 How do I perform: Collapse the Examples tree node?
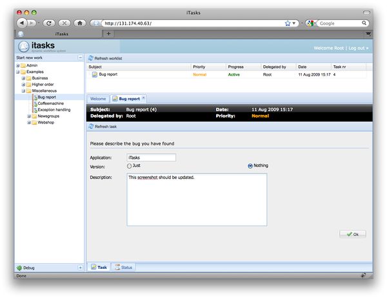tap(18, 72)
